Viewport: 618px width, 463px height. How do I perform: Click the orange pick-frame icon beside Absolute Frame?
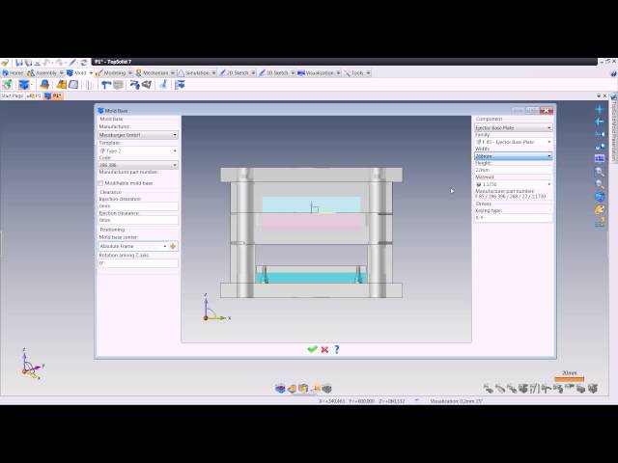pyautogui.click(x=173, y=246)
